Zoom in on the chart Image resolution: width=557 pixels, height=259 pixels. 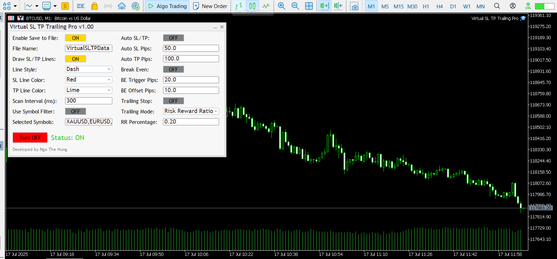[282, 6]
